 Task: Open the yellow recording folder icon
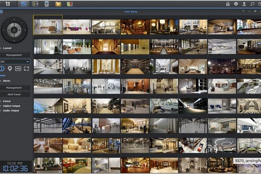58,4
